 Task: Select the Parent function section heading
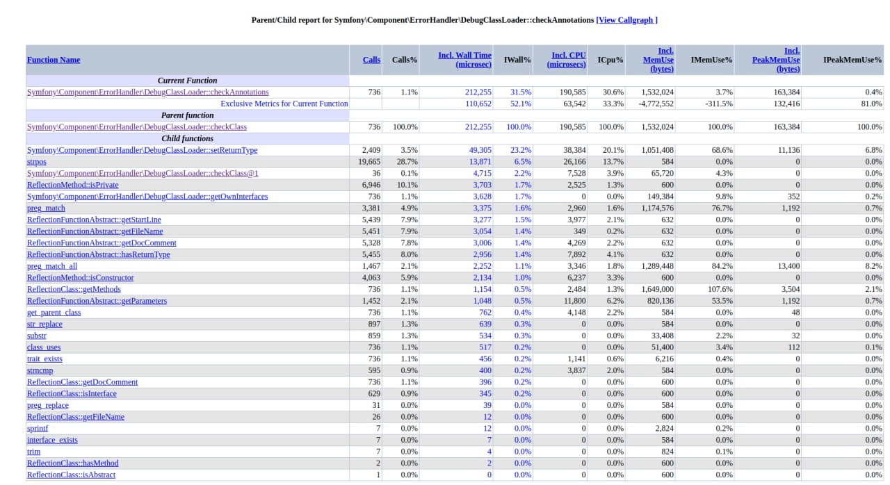[188, 115]
